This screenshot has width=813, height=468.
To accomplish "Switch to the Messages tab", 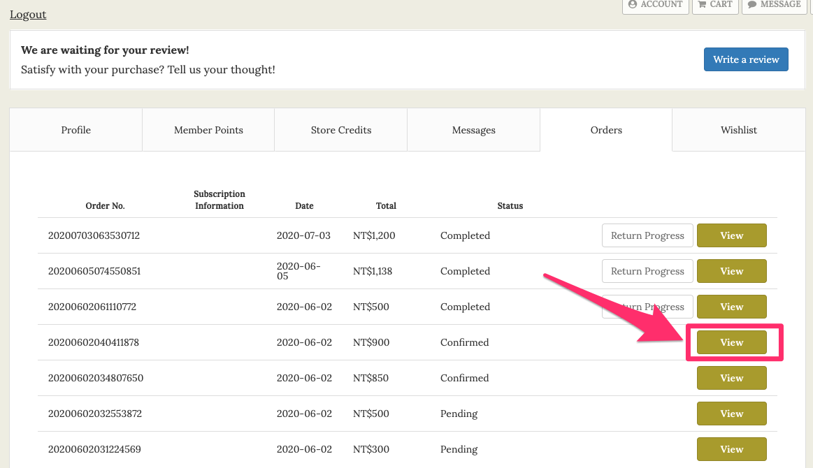I will click(x=473, y=130).
